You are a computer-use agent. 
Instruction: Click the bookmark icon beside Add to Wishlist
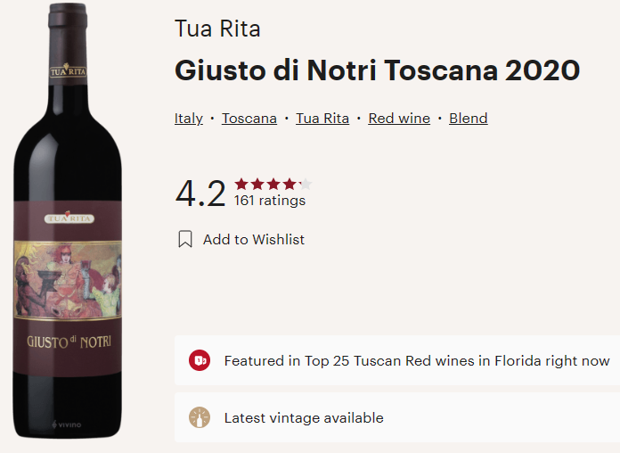[x=185, y=239]
